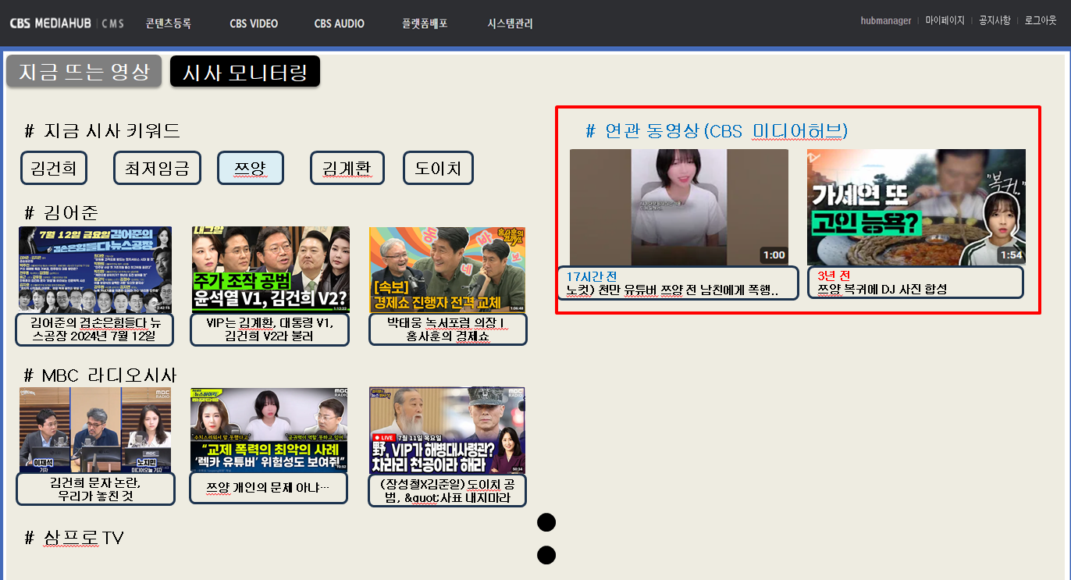The width and height of the screenshot is (1071, 580).
Task: Open the MBC 김건희 문자 논란 thumbnail
Action: (95, 430)
